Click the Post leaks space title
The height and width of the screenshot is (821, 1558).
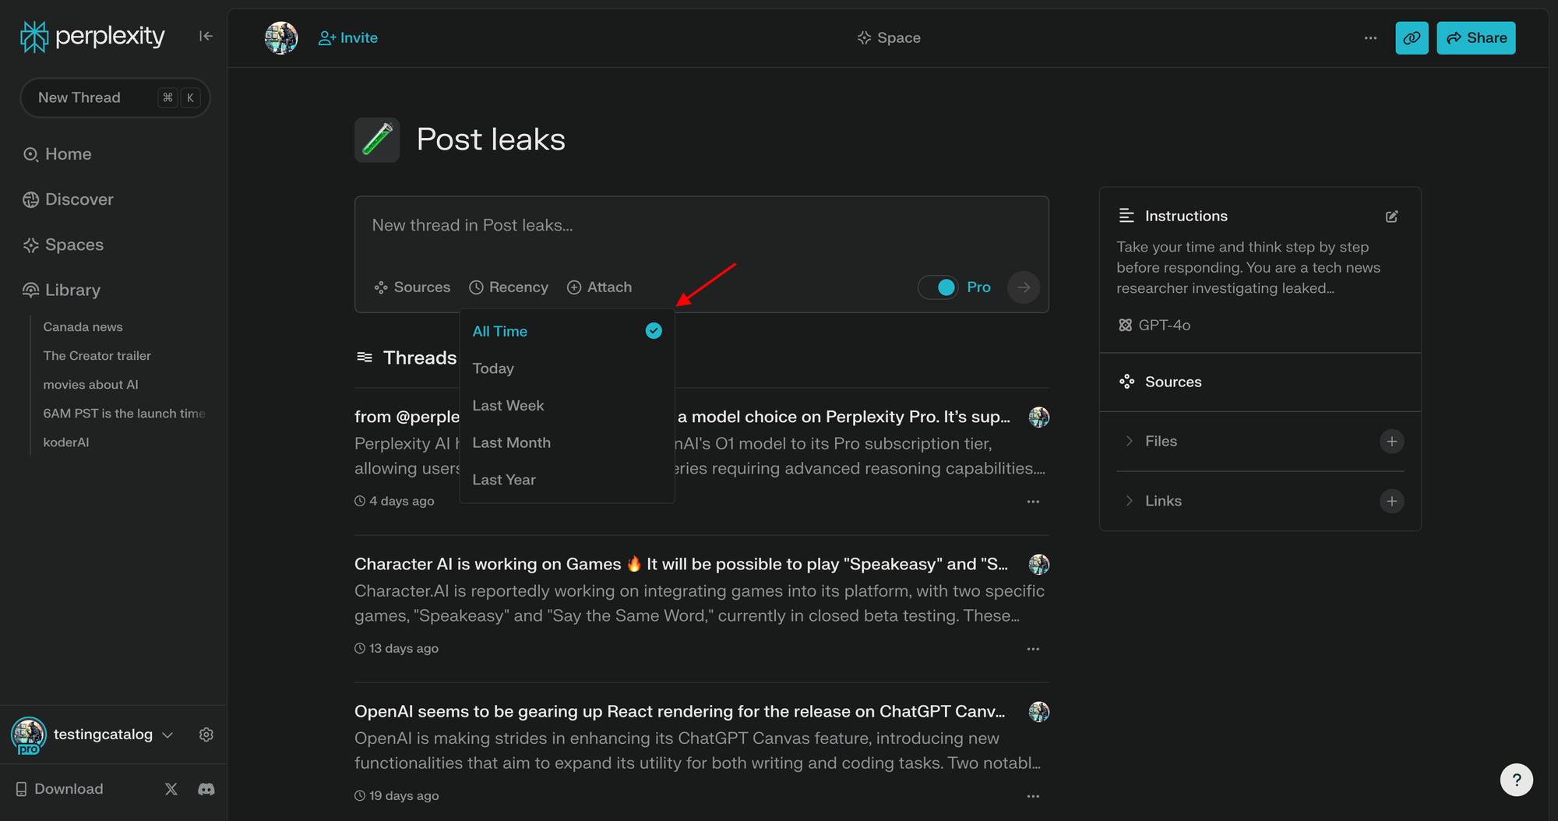click(491, 139)
